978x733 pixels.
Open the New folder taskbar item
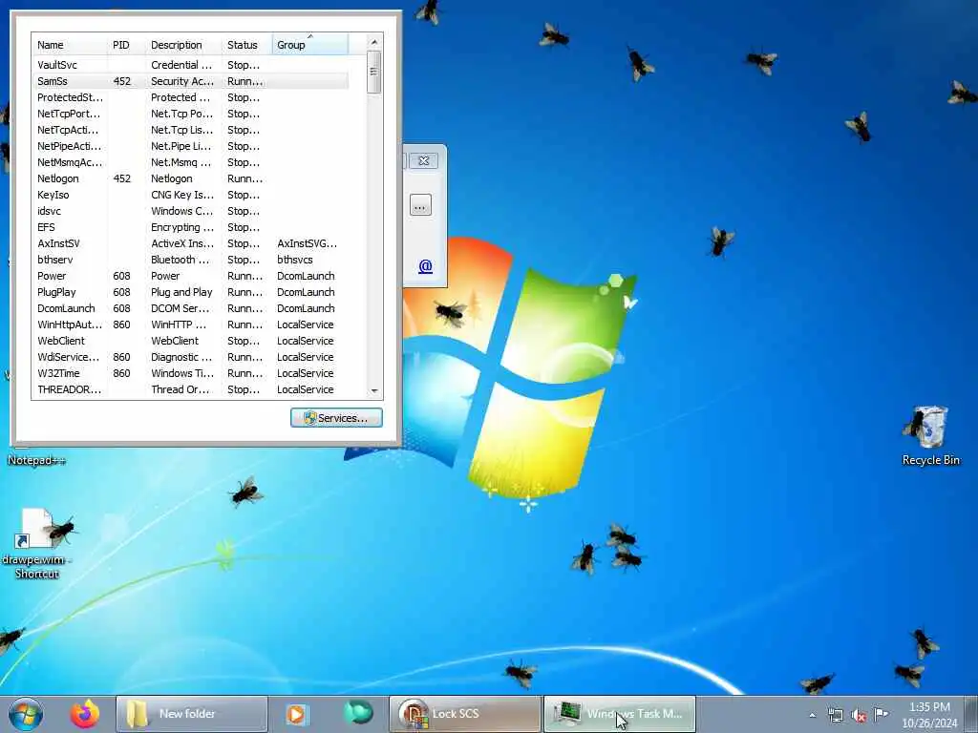pos(191,714)
